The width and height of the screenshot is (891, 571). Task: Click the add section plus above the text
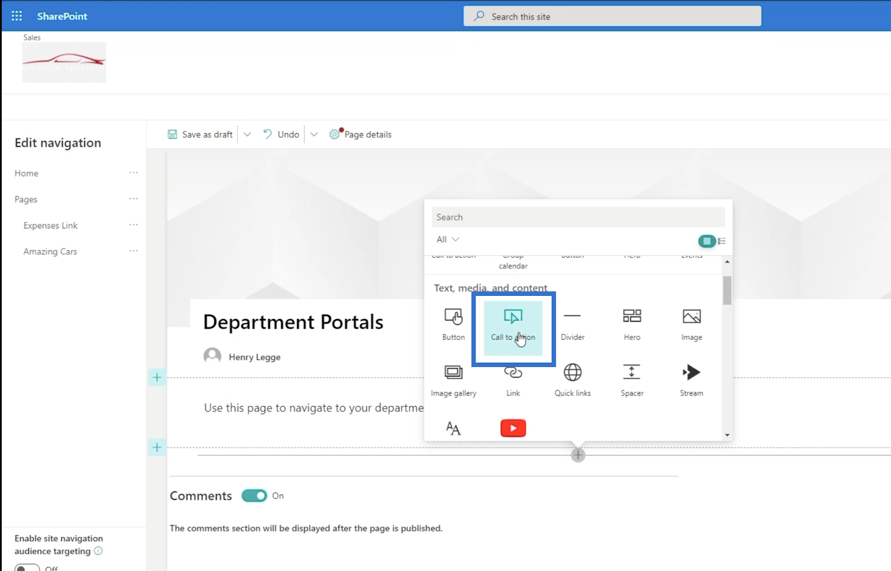pyautogui.click(x=157, y=378)
